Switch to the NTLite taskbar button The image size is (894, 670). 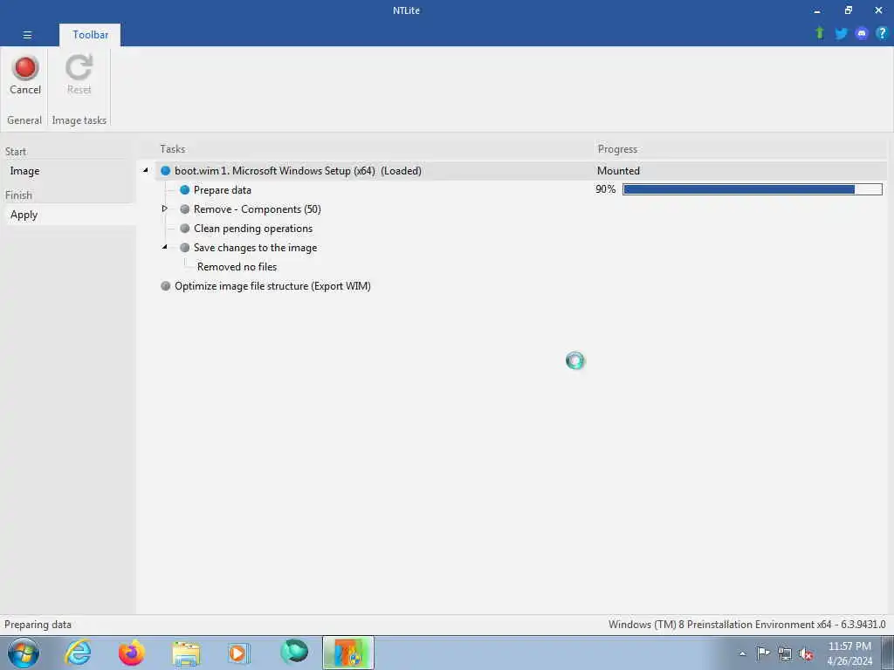click(348, 653)
